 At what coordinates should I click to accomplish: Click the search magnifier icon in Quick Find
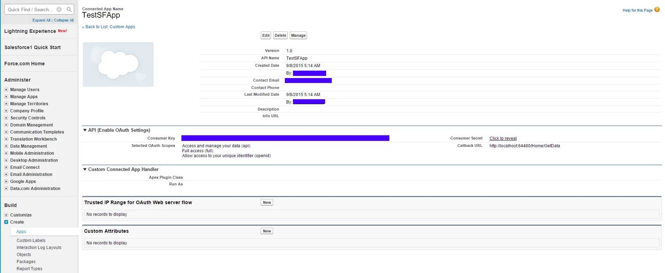[x=69, y=10]
